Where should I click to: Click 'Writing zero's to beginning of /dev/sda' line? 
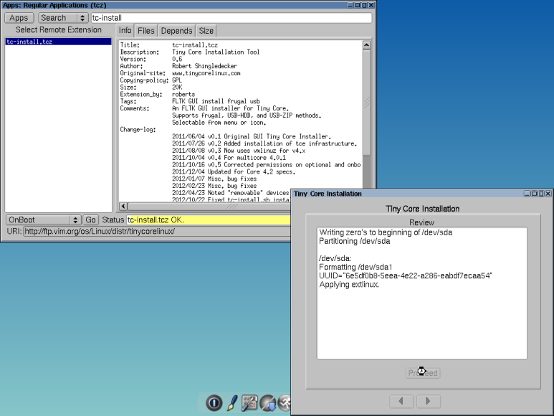click(386, 232)
